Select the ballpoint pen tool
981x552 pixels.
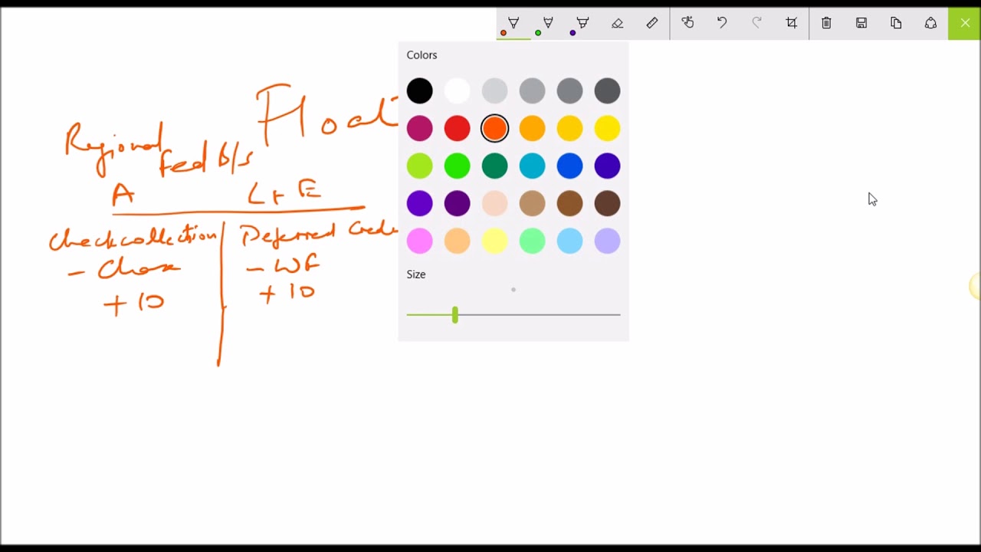(513, 24)
